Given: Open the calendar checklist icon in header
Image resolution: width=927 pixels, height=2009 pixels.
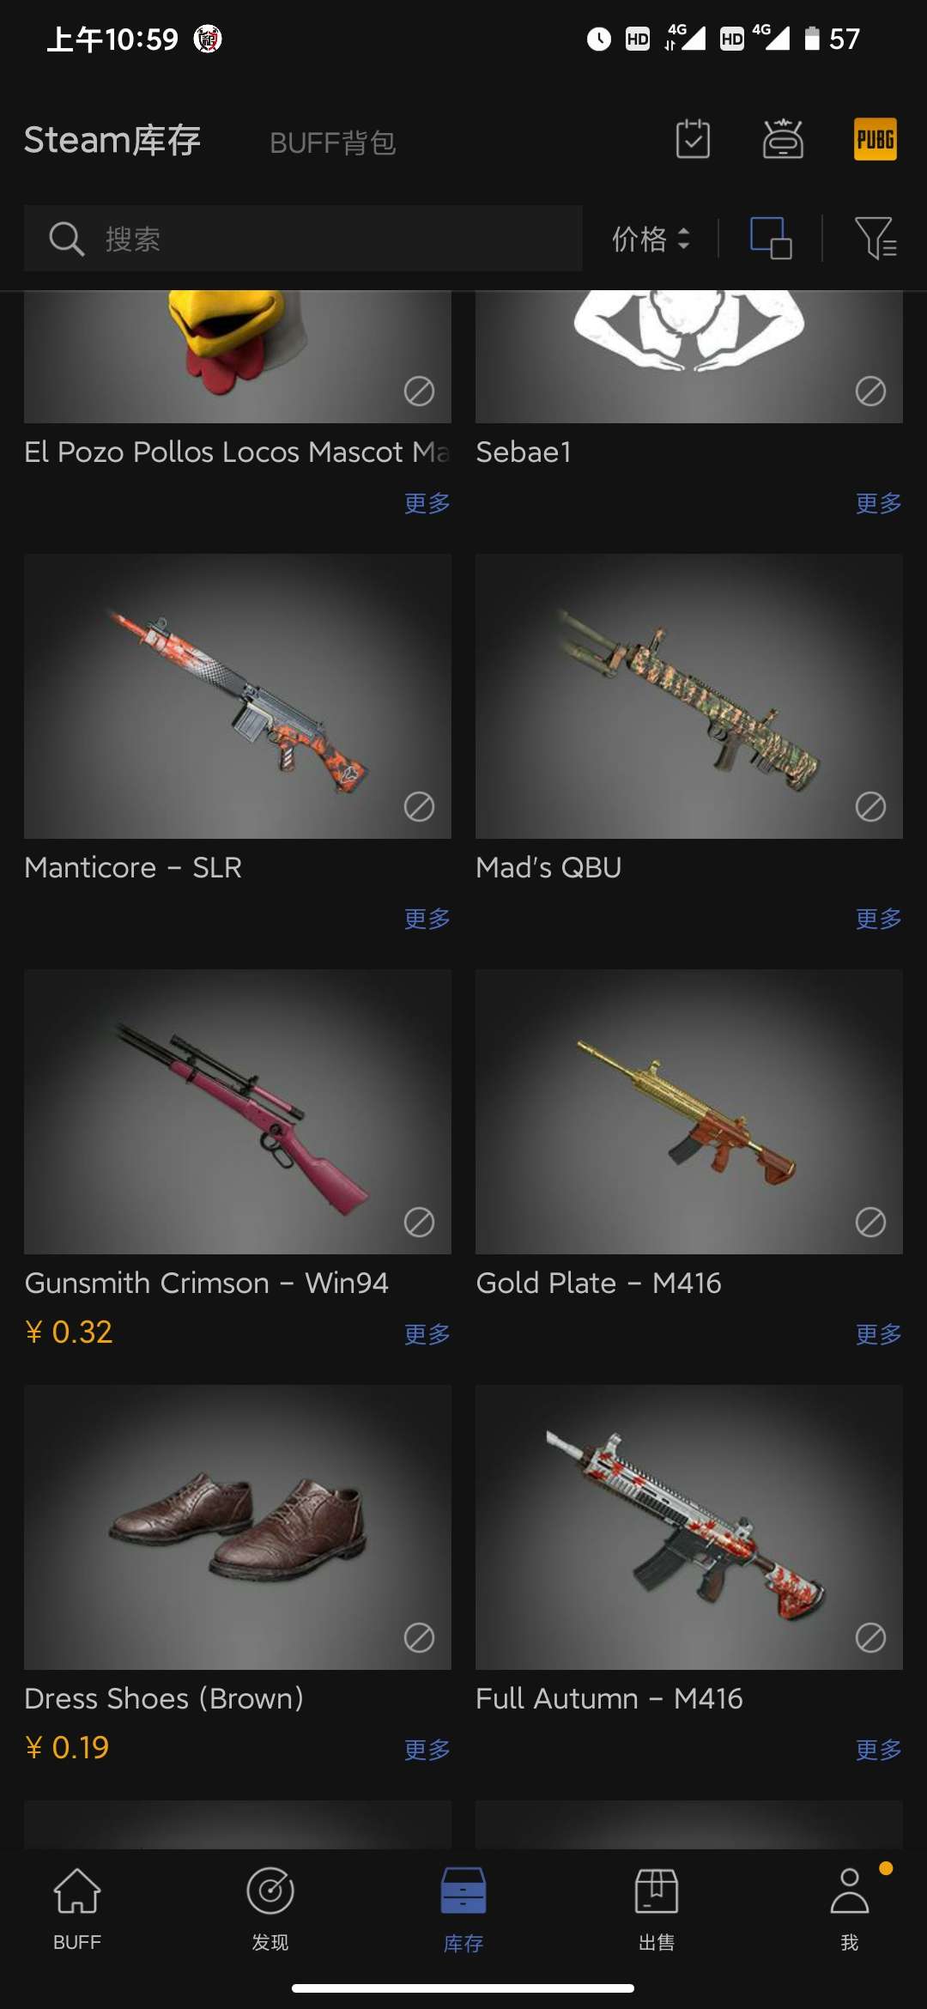Looking at the screenshot, I should [x=693, y=139].
